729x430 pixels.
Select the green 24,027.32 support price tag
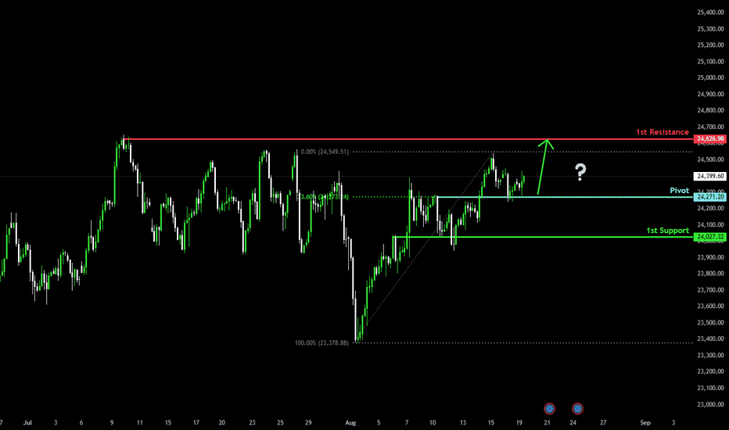(x=709, y=237)
